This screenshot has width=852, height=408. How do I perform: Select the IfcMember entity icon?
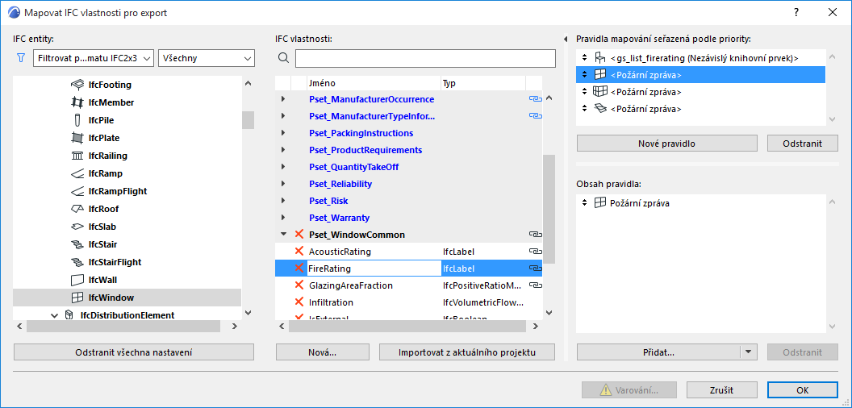(77, 102)
